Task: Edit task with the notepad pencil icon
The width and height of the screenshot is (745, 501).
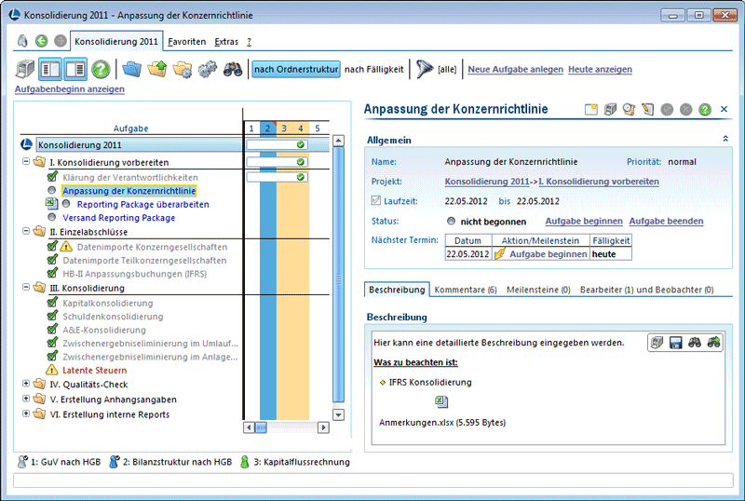Action: click(648, 109)
